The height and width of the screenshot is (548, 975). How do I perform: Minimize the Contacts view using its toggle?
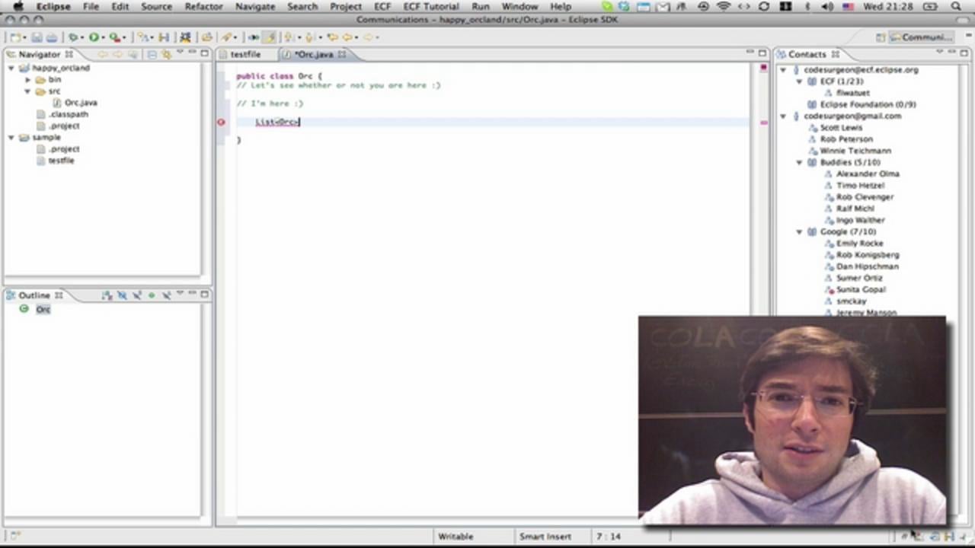(x=950, y=53)
